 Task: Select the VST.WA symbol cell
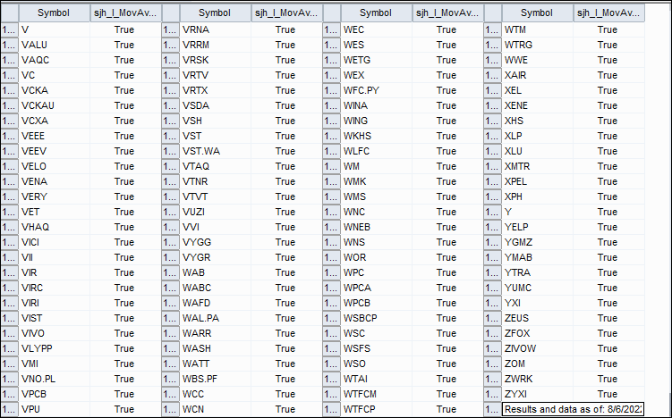[215, 151]
